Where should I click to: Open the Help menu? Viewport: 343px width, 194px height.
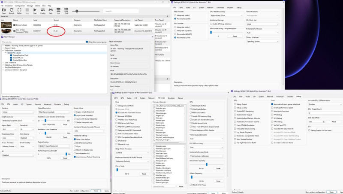tap(49, 6)
